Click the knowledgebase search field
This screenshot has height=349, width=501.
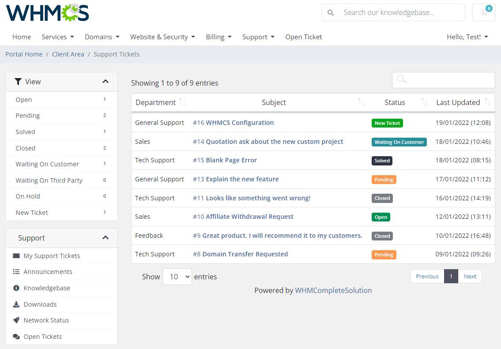coord(397,12)
